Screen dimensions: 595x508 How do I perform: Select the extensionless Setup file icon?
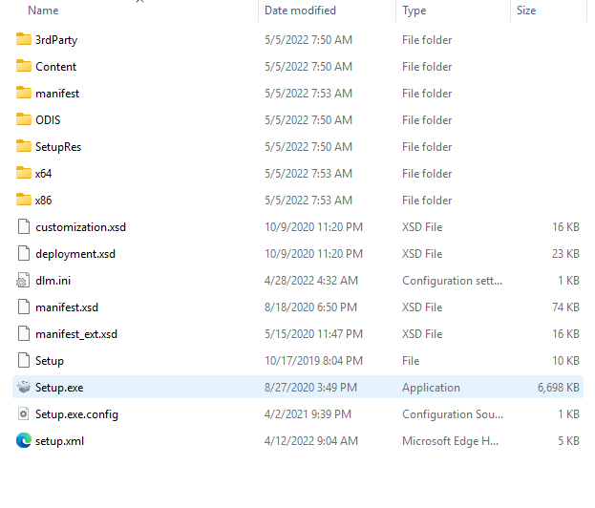pos(24,360)
